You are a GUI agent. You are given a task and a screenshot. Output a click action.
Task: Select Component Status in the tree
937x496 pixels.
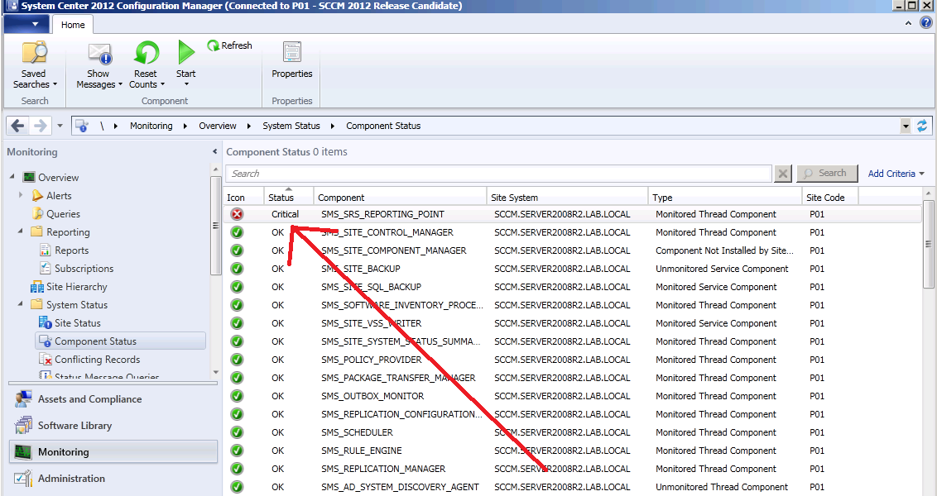click(x=121, y=341)
